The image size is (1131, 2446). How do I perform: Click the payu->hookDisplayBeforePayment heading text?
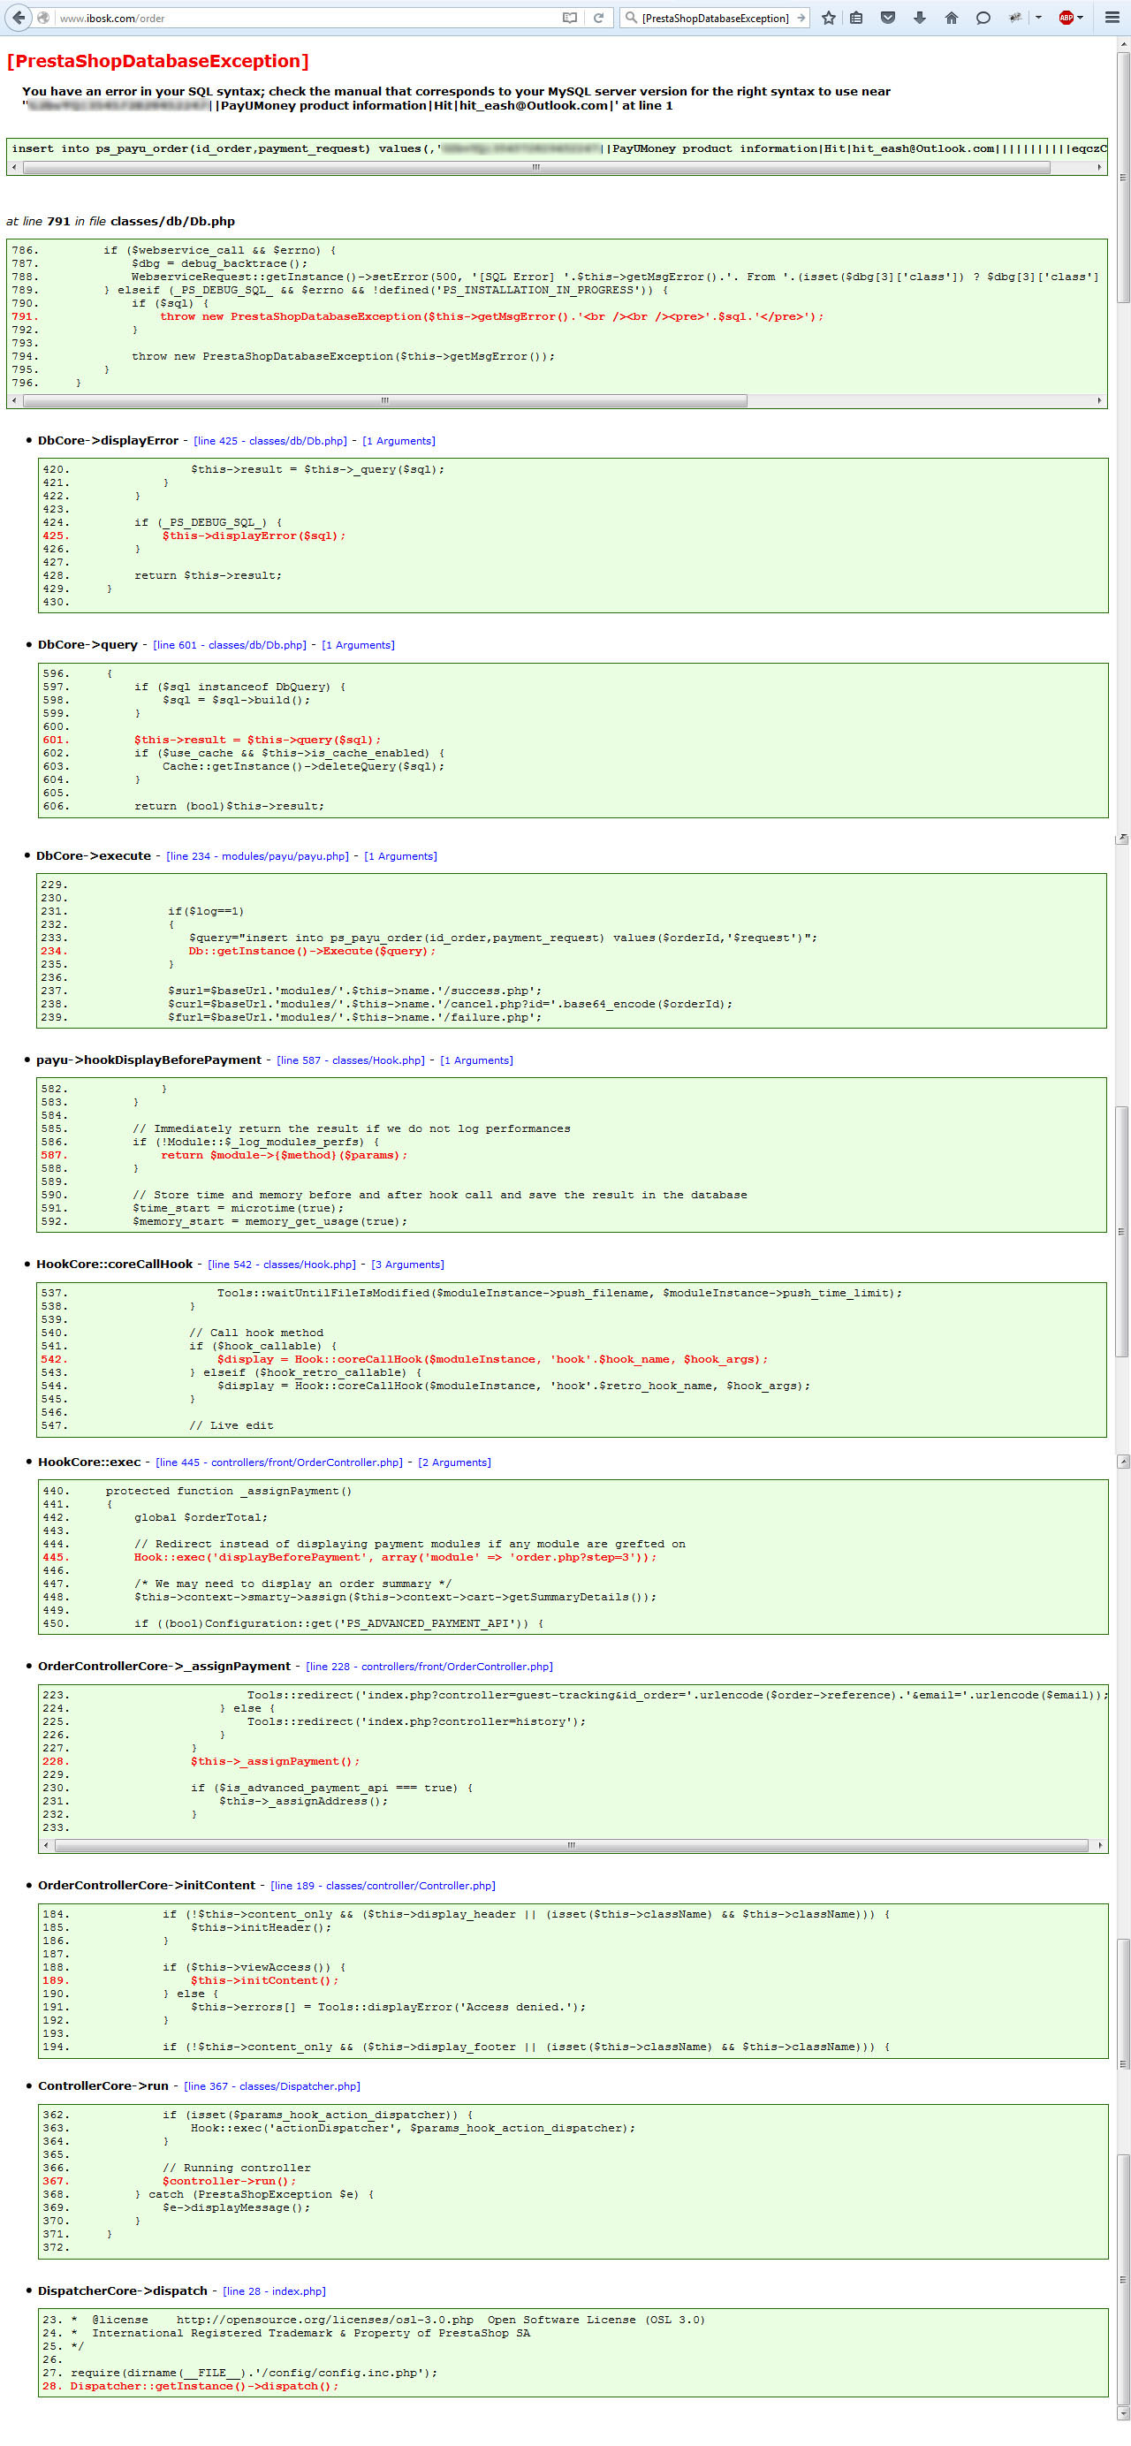(x=148, y=1060)
